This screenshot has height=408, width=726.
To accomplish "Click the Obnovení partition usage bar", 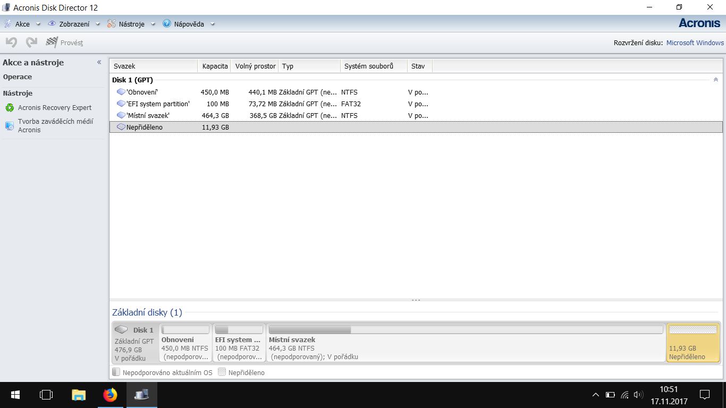I will click(185, 329).
